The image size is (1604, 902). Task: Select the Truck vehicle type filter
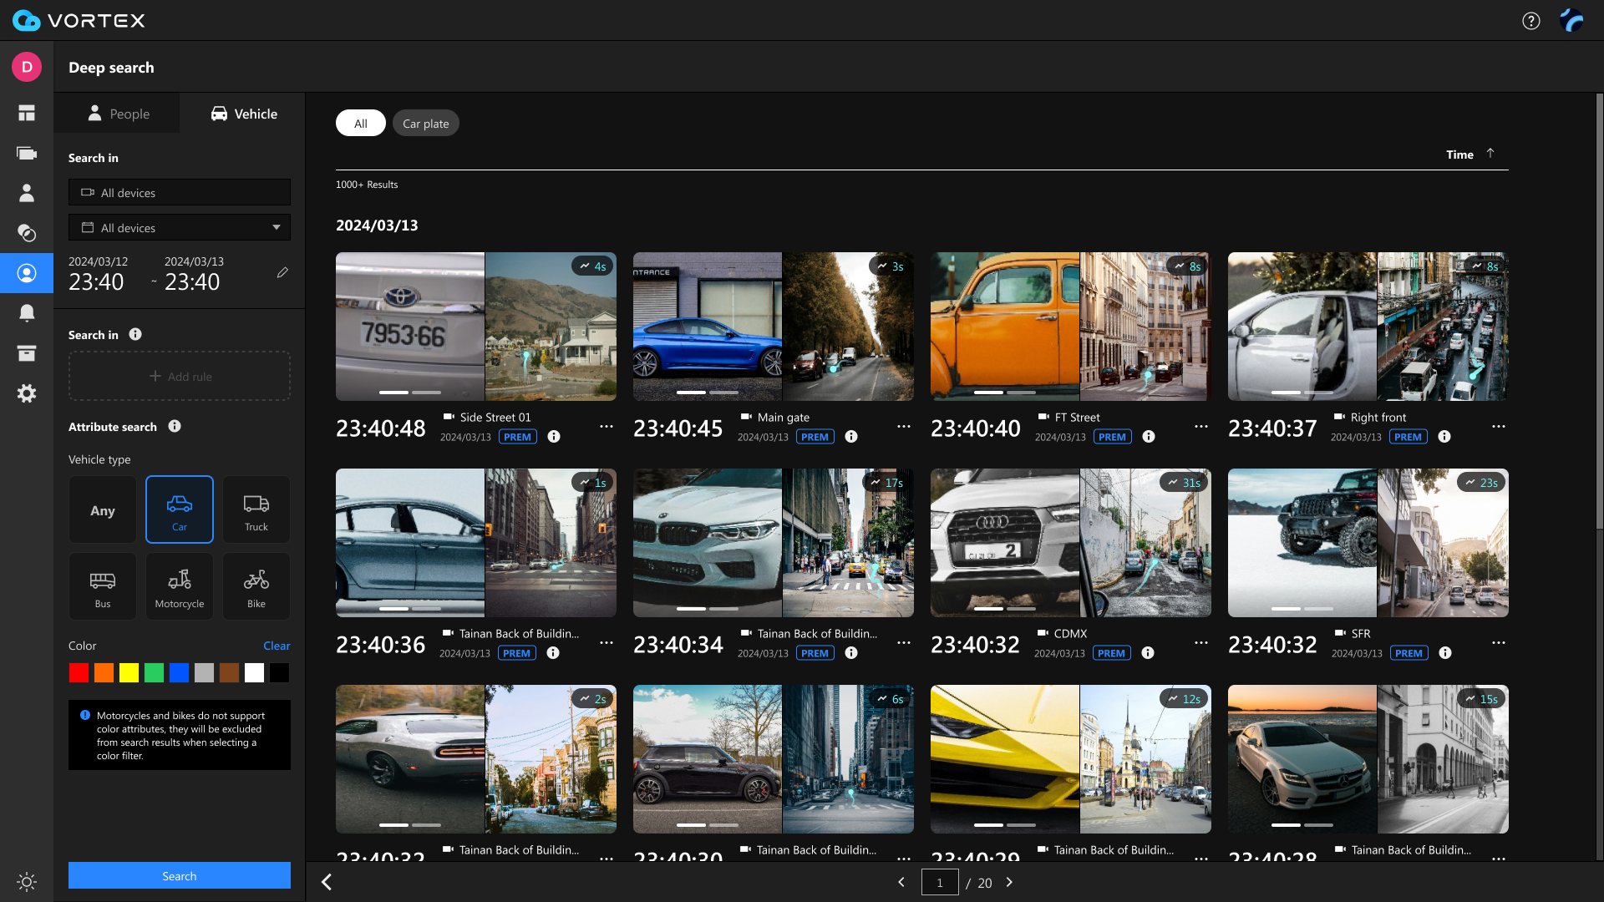coord(256,509)
